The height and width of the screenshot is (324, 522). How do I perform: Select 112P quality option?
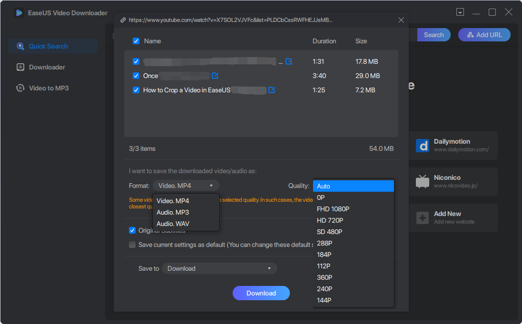354,266
